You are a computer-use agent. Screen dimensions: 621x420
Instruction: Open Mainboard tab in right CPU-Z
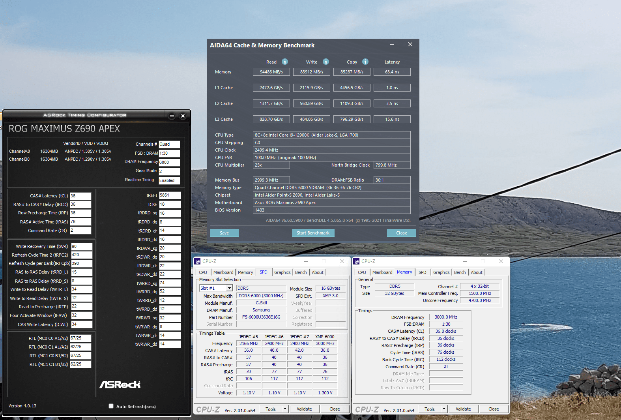(382, 272)
